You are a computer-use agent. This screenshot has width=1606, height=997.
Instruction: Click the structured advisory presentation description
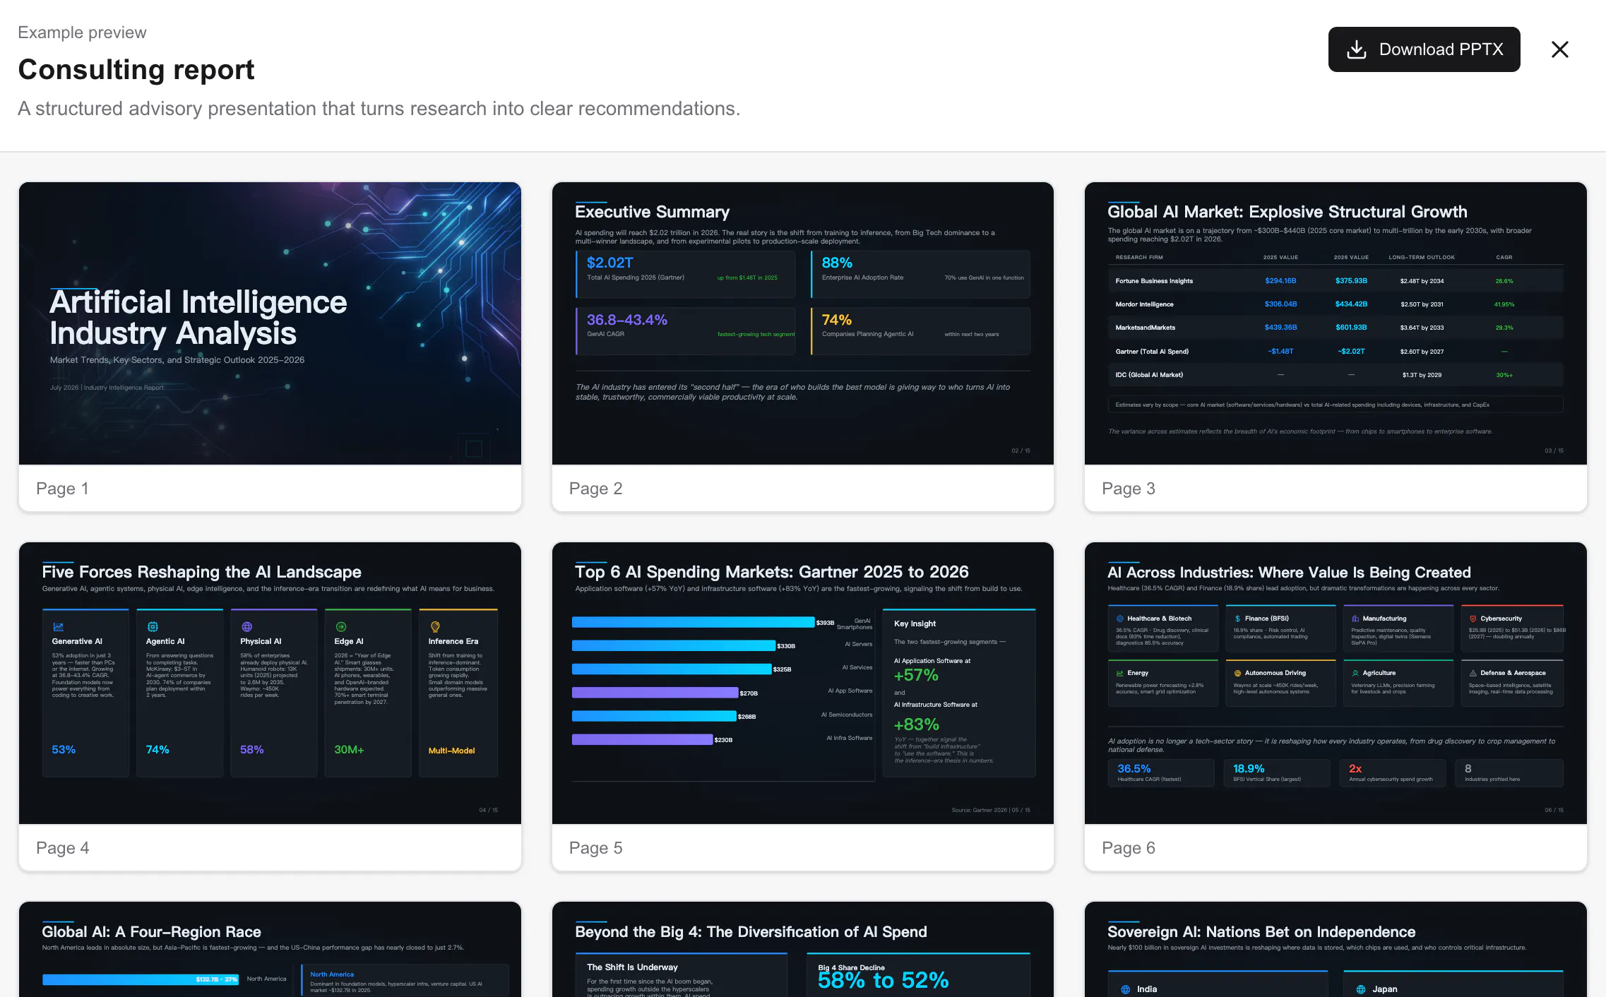379,109
